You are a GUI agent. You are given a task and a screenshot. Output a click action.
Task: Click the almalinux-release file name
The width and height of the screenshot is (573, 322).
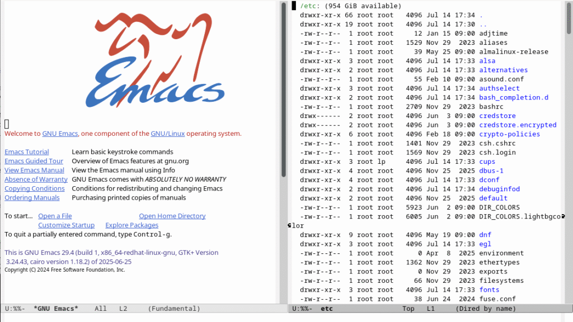pyautogui.click(x=514, y=51)
